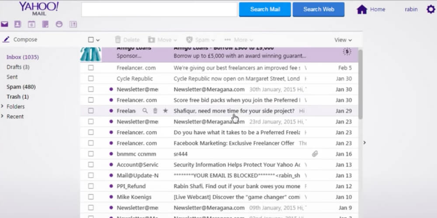Screen dimensions: 437x218
Task: Open Inbox (1035) folder
Action: [23, 57]
